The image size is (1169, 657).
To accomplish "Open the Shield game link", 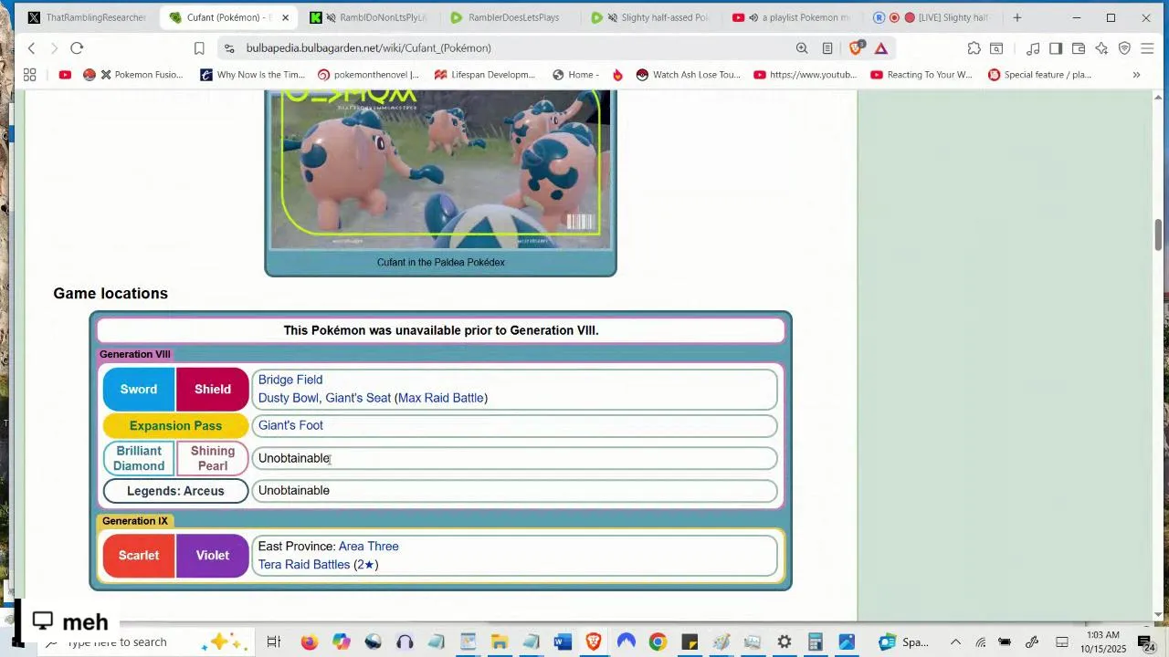I will pyautogui.click(x=212, y=390).
